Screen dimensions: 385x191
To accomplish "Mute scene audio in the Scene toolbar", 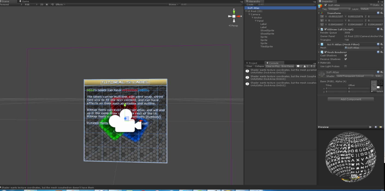I will tap(52, 4).
